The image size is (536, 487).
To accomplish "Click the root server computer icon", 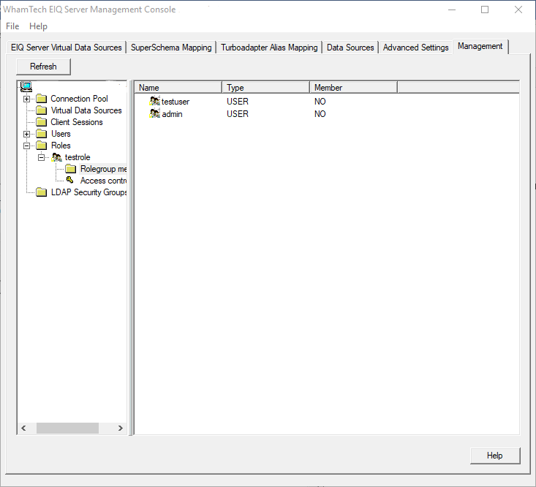I will coord(26,87).
